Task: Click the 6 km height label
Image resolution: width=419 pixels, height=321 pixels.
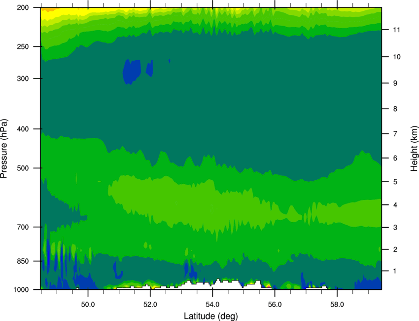Action: tap(395, 158)
